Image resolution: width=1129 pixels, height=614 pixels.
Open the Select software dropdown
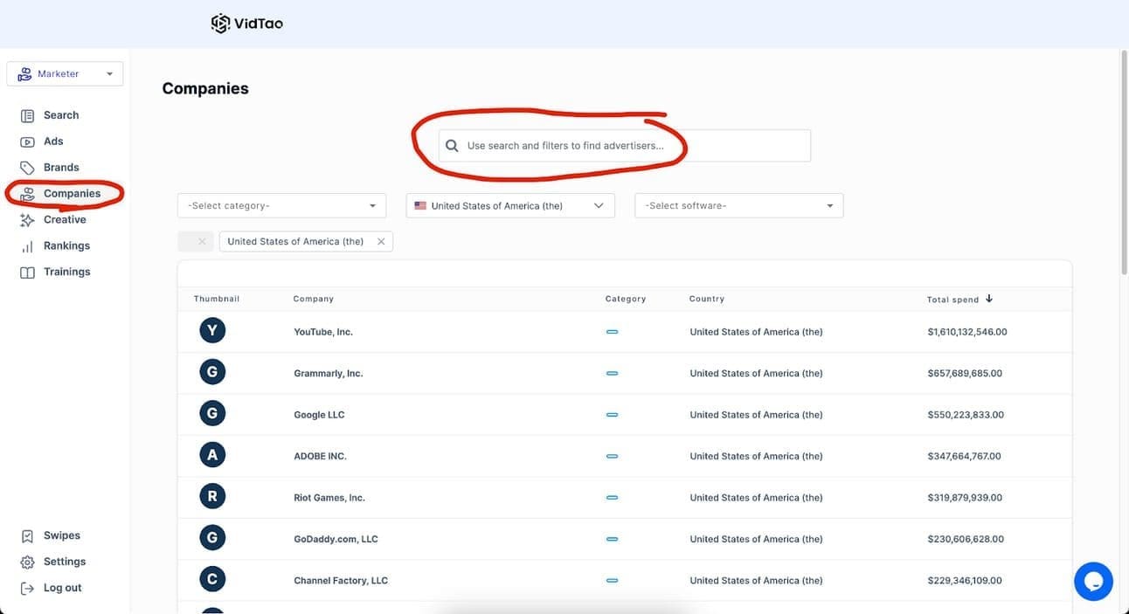[738, 206]
